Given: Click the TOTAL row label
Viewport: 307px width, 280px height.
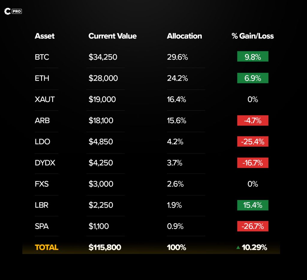Looking at the screenshot, I should [x=46, y=248].
